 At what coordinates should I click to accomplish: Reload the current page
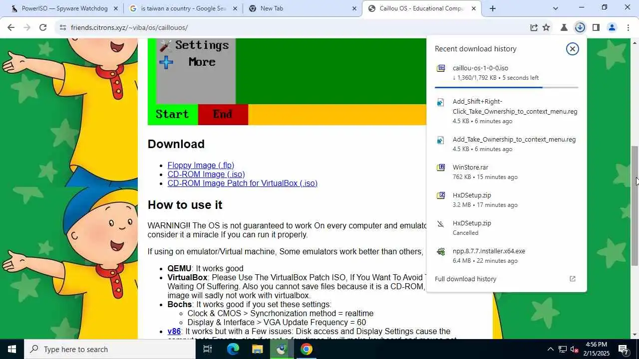tap(43, 27)
